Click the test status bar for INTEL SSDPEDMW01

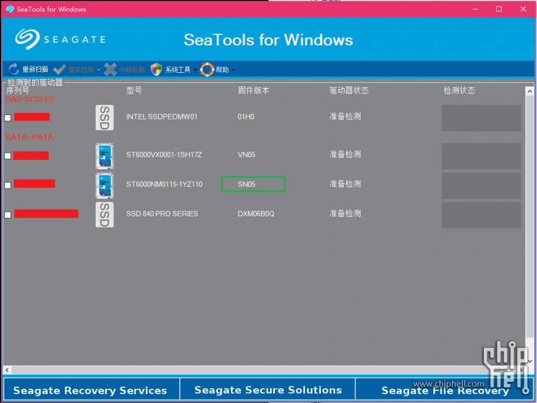(481, 118)
